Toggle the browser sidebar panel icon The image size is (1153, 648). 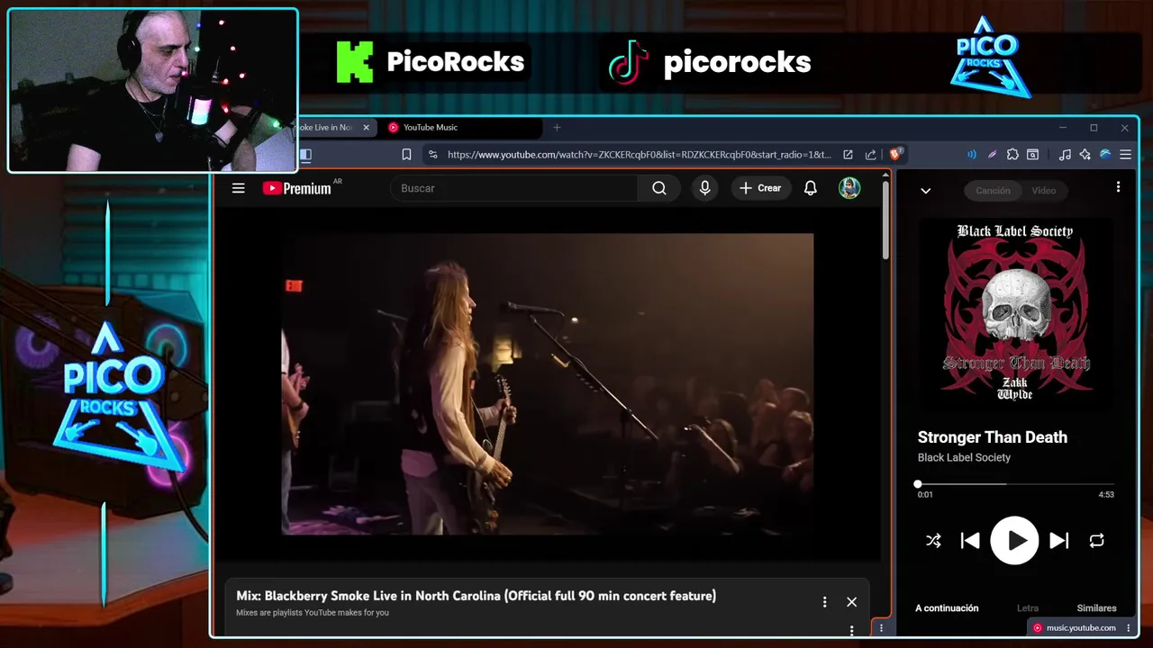click(305, 155)
